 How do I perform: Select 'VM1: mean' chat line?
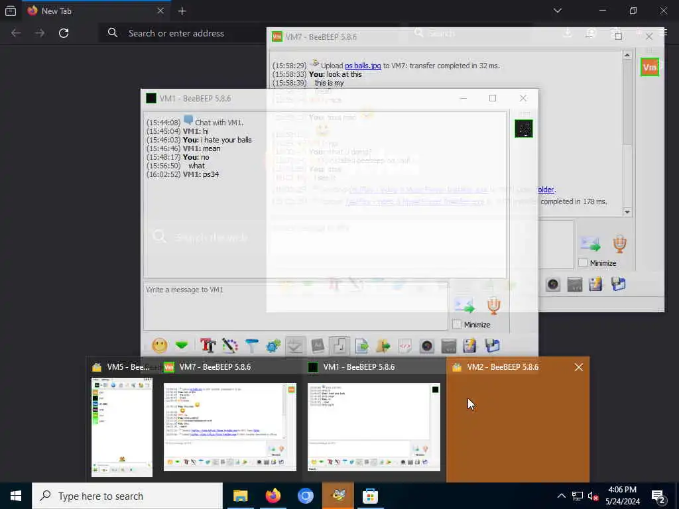[202, 148]
